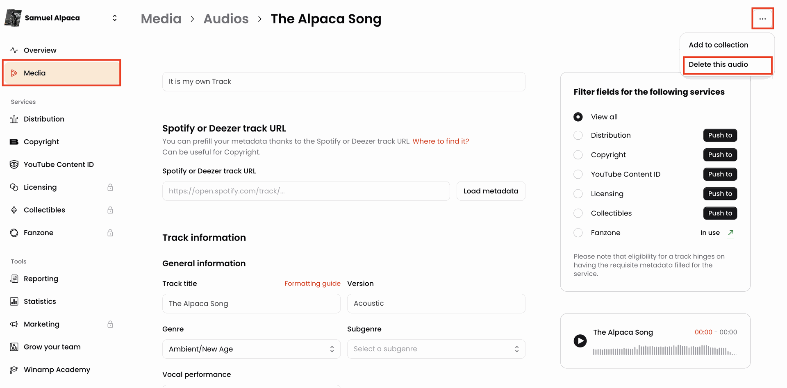This screenshot has width=787, height=388.
Task: Click the YouTube Content ID eye icon
Action: point(14,164)
